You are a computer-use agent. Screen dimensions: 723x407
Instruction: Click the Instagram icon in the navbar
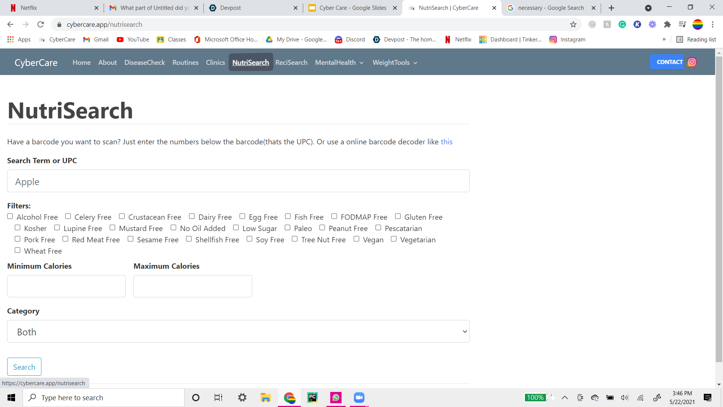pos(692,62)
